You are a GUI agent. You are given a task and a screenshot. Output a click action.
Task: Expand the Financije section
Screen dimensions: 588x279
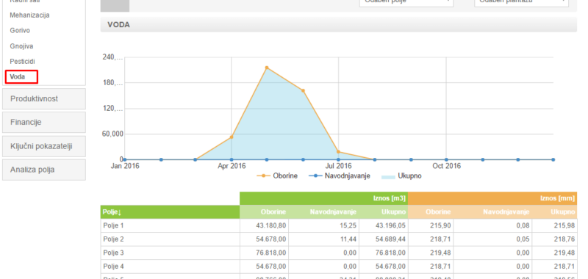[x=44, y=123]
